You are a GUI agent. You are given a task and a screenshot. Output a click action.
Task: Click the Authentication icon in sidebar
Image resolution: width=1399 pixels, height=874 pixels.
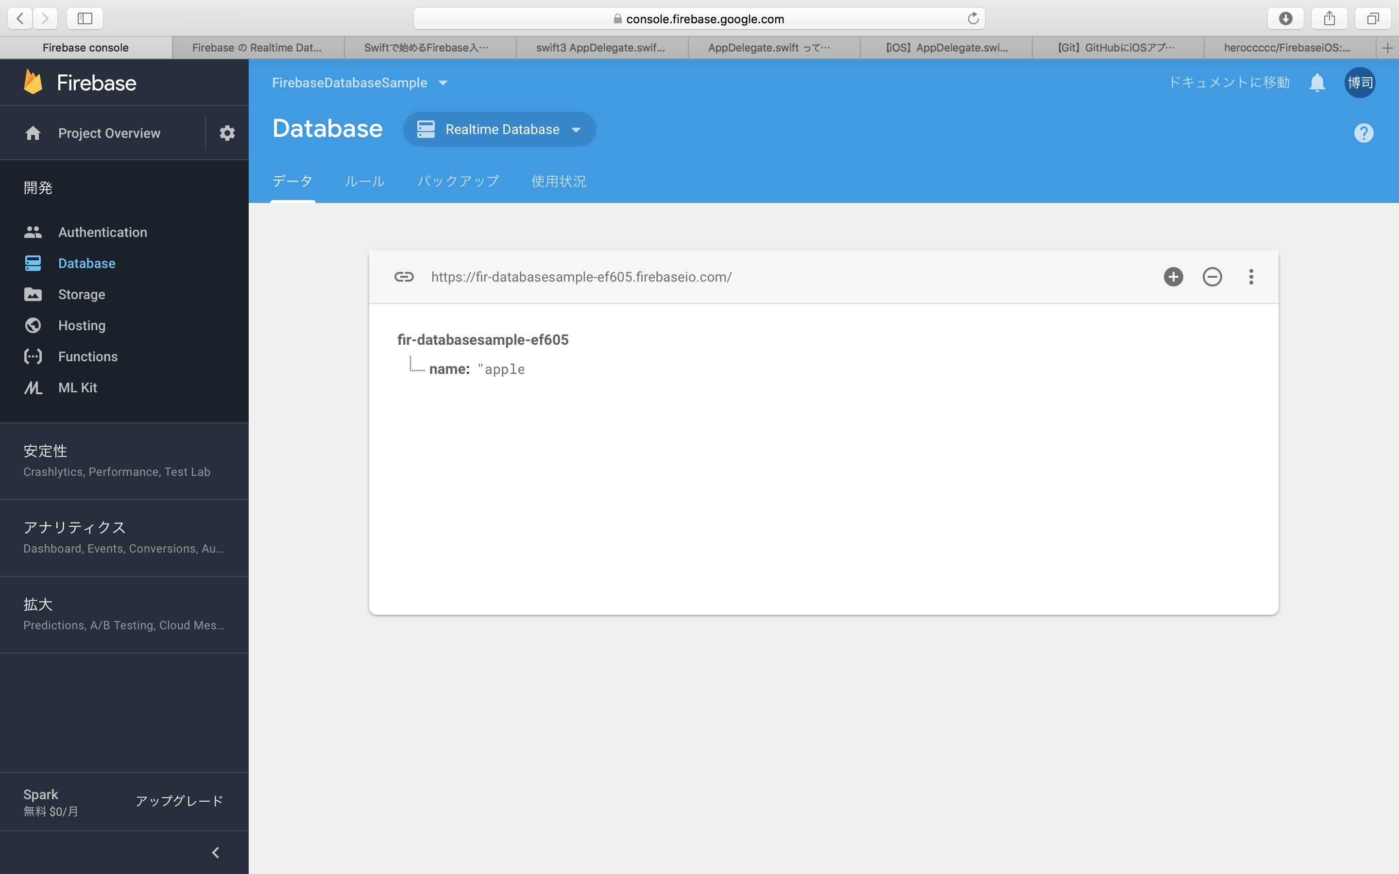pos(31,233)
